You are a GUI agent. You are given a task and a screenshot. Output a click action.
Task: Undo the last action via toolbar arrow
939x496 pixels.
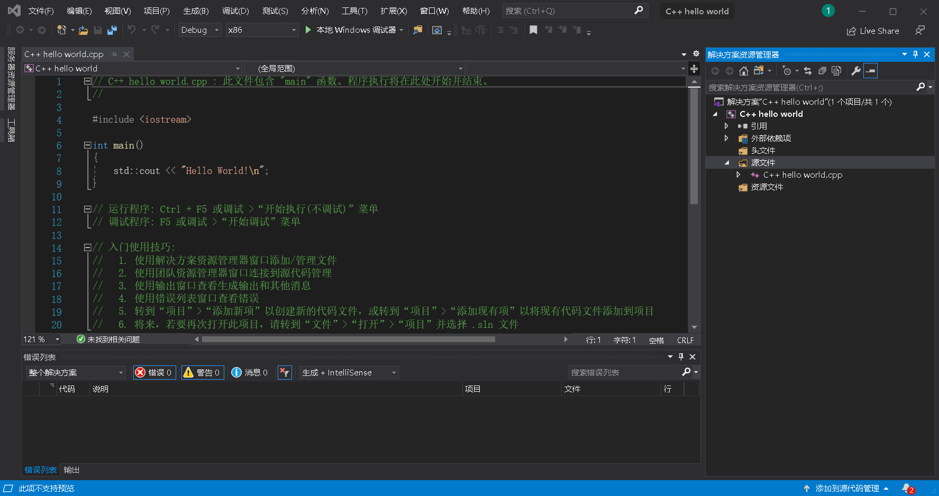[132, 30]
